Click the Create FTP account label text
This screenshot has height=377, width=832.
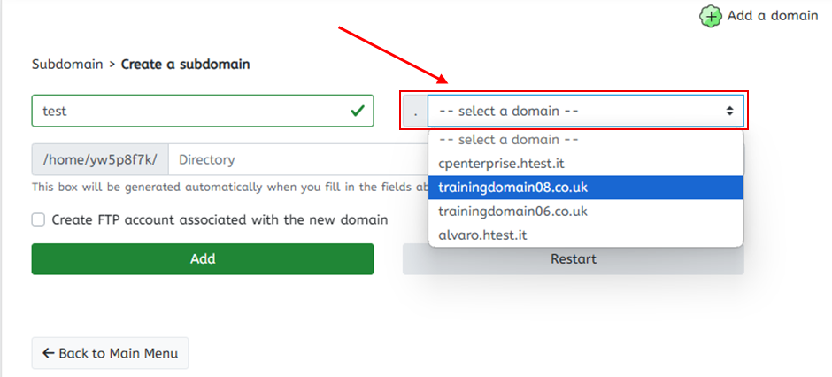[220, 219]
